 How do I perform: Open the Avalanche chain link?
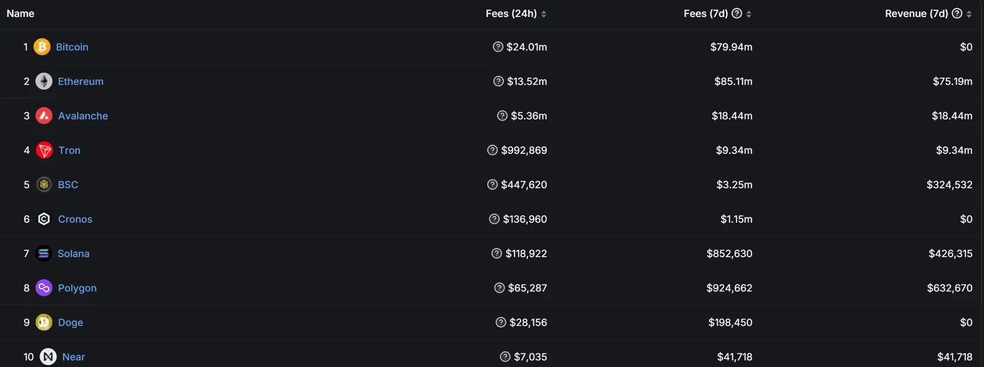[x=83, y=116]
